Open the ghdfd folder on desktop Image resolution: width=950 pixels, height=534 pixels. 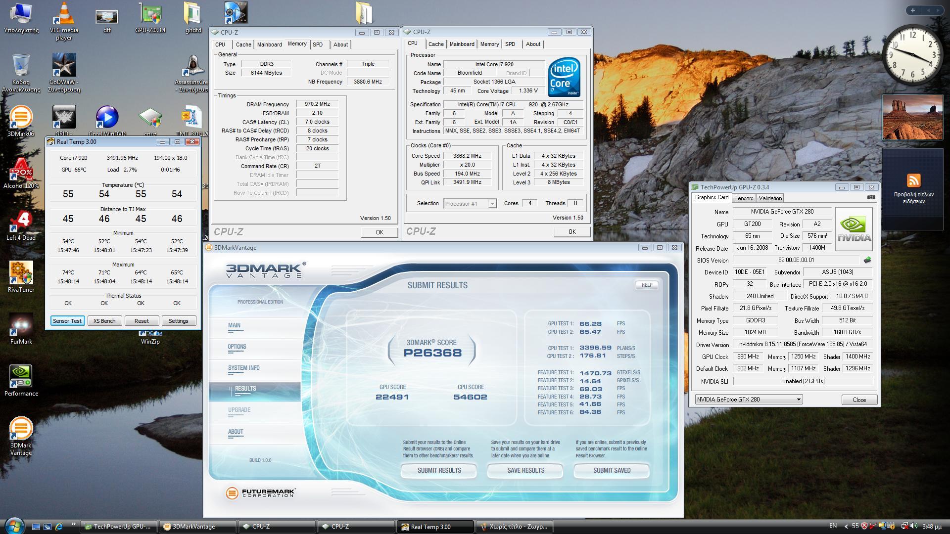(193, 18)
